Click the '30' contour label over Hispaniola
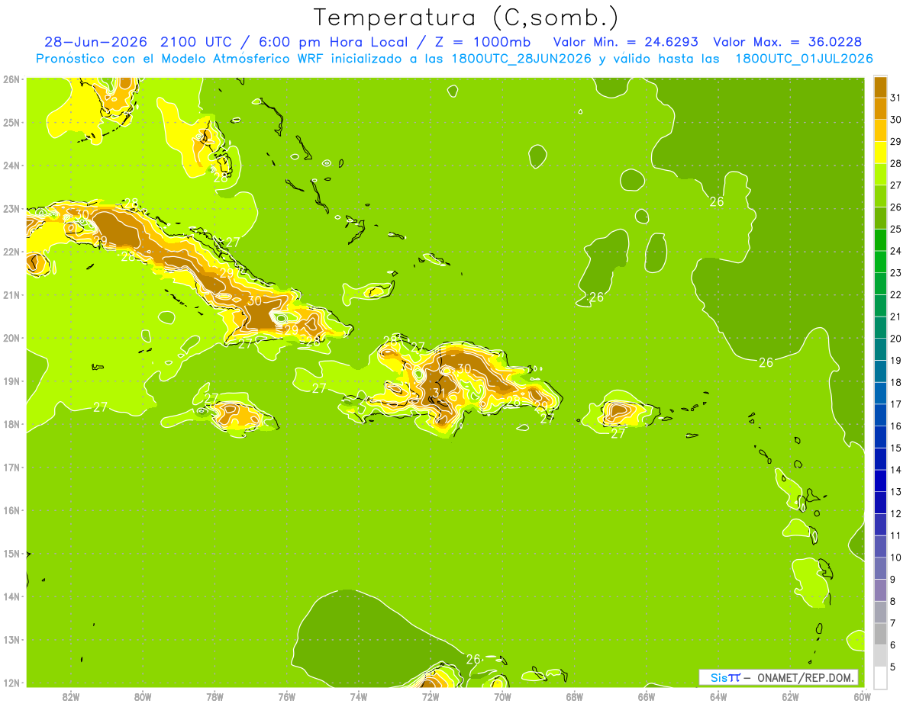This screenshot has width=916, height=707. coord(463,368)
